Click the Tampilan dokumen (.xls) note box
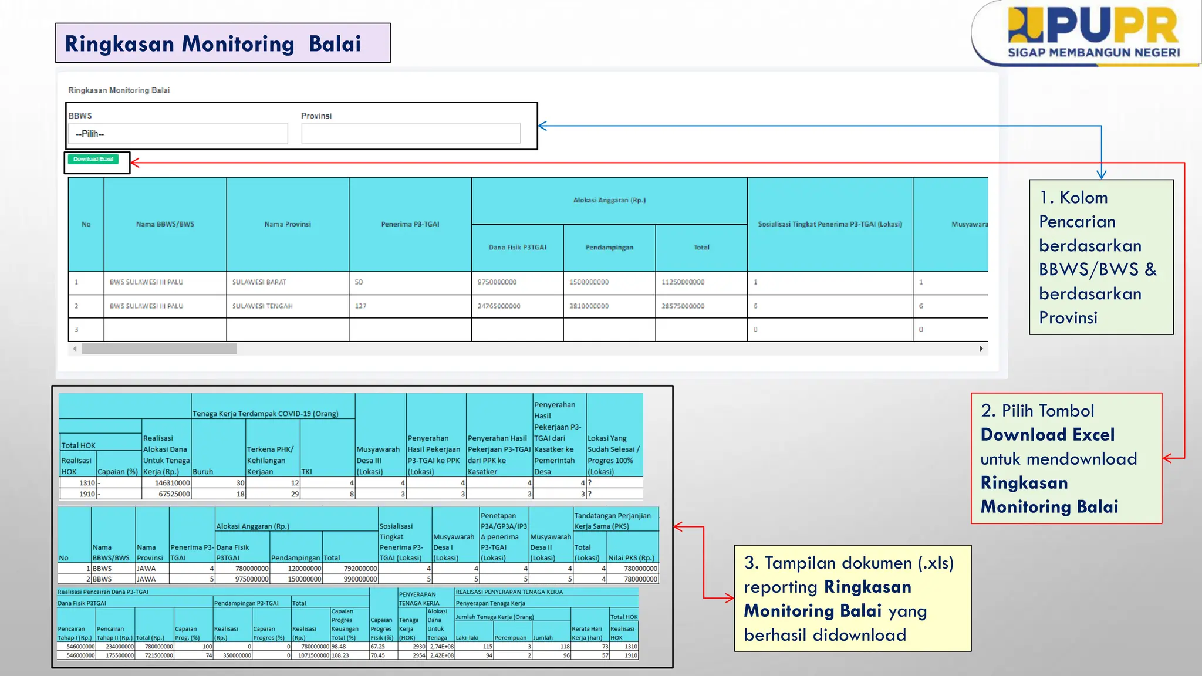This screenshot has height=676, width=1202. coord(852,598)
